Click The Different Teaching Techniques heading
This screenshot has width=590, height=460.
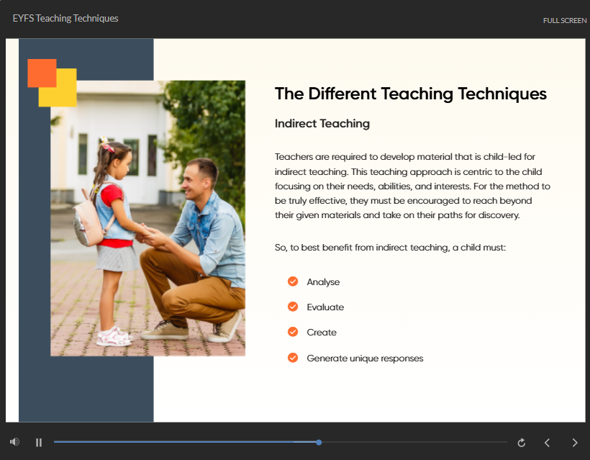410,94
